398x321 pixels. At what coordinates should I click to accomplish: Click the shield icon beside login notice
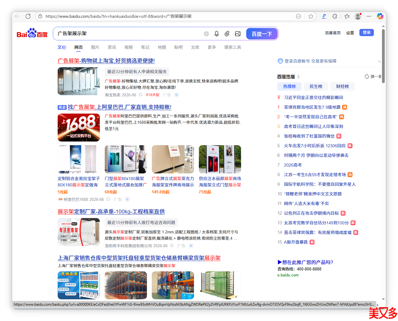pos(280,61)
